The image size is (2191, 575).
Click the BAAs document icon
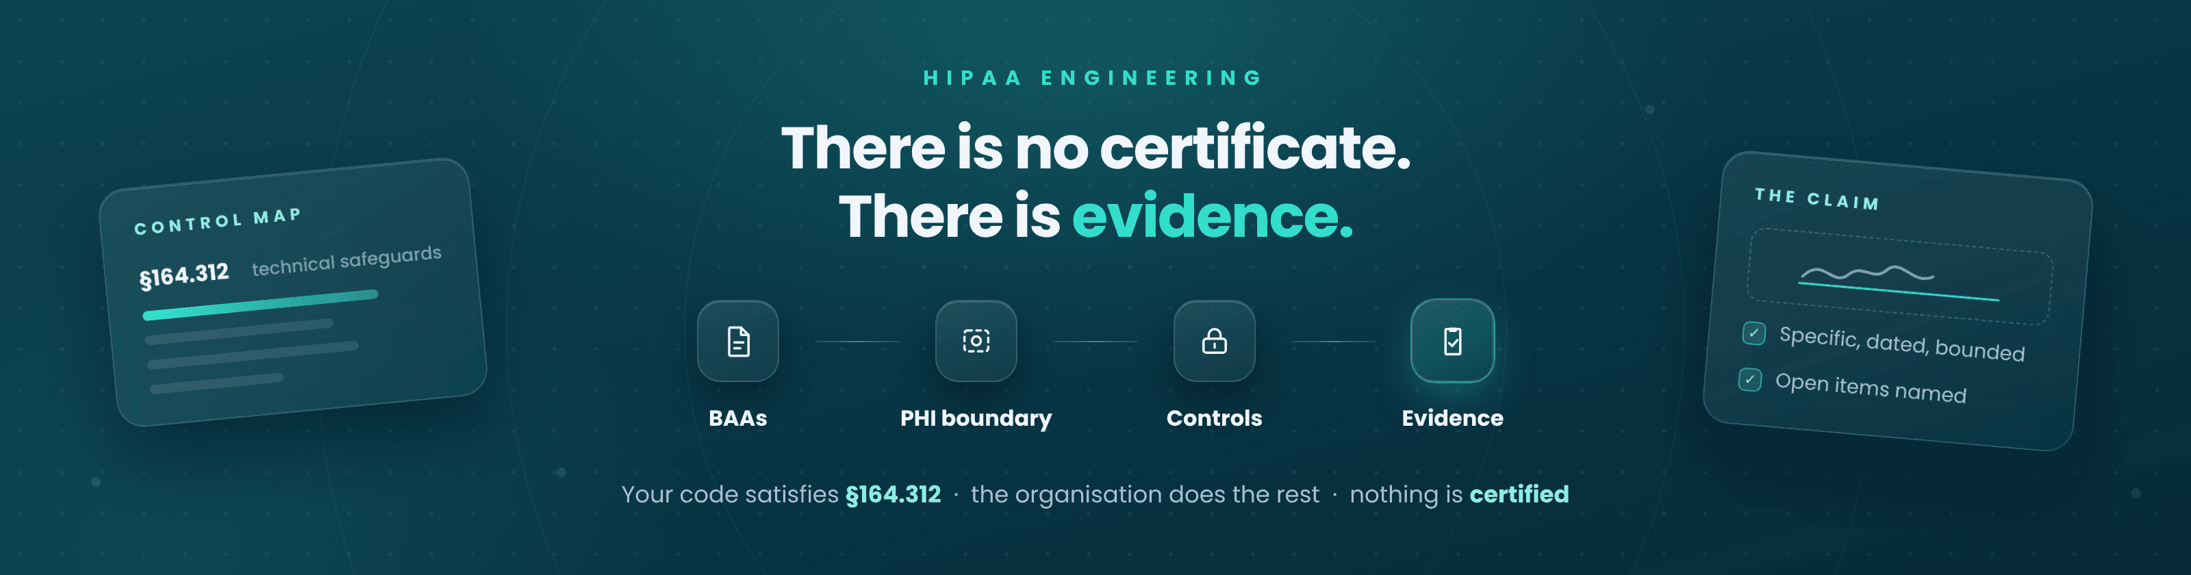(737, 341)
